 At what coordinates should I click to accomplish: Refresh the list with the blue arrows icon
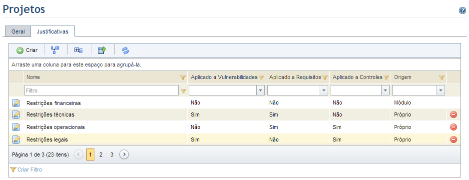point(125,50)
